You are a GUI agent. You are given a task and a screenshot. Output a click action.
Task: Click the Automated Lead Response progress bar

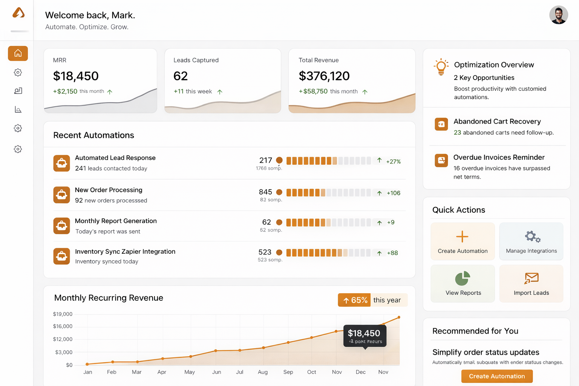[x=328, y=161]
